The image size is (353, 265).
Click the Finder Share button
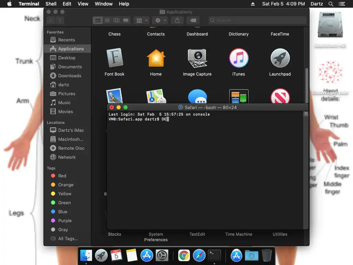click(178, 20)
